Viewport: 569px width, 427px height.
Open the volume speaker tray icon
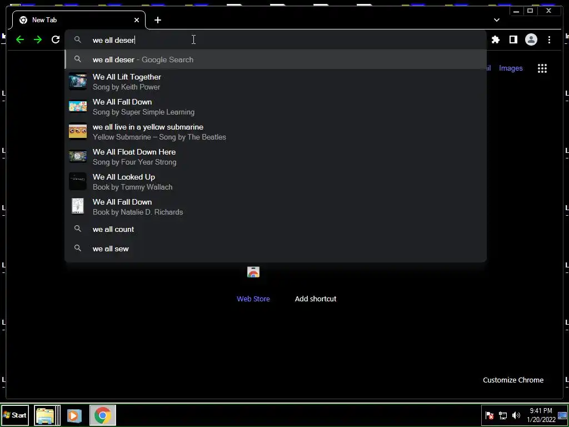click(x=516, y=415)
